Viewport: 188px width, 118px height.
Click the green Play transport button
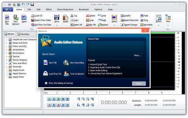(49, 99)
